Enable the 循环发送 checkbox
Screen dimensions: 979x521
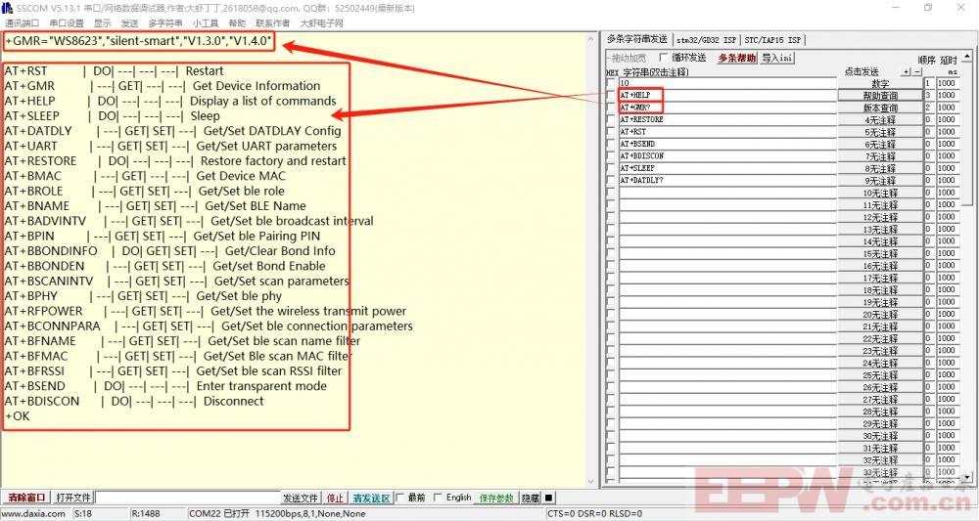pyautogui.click(x=663, y=58)
